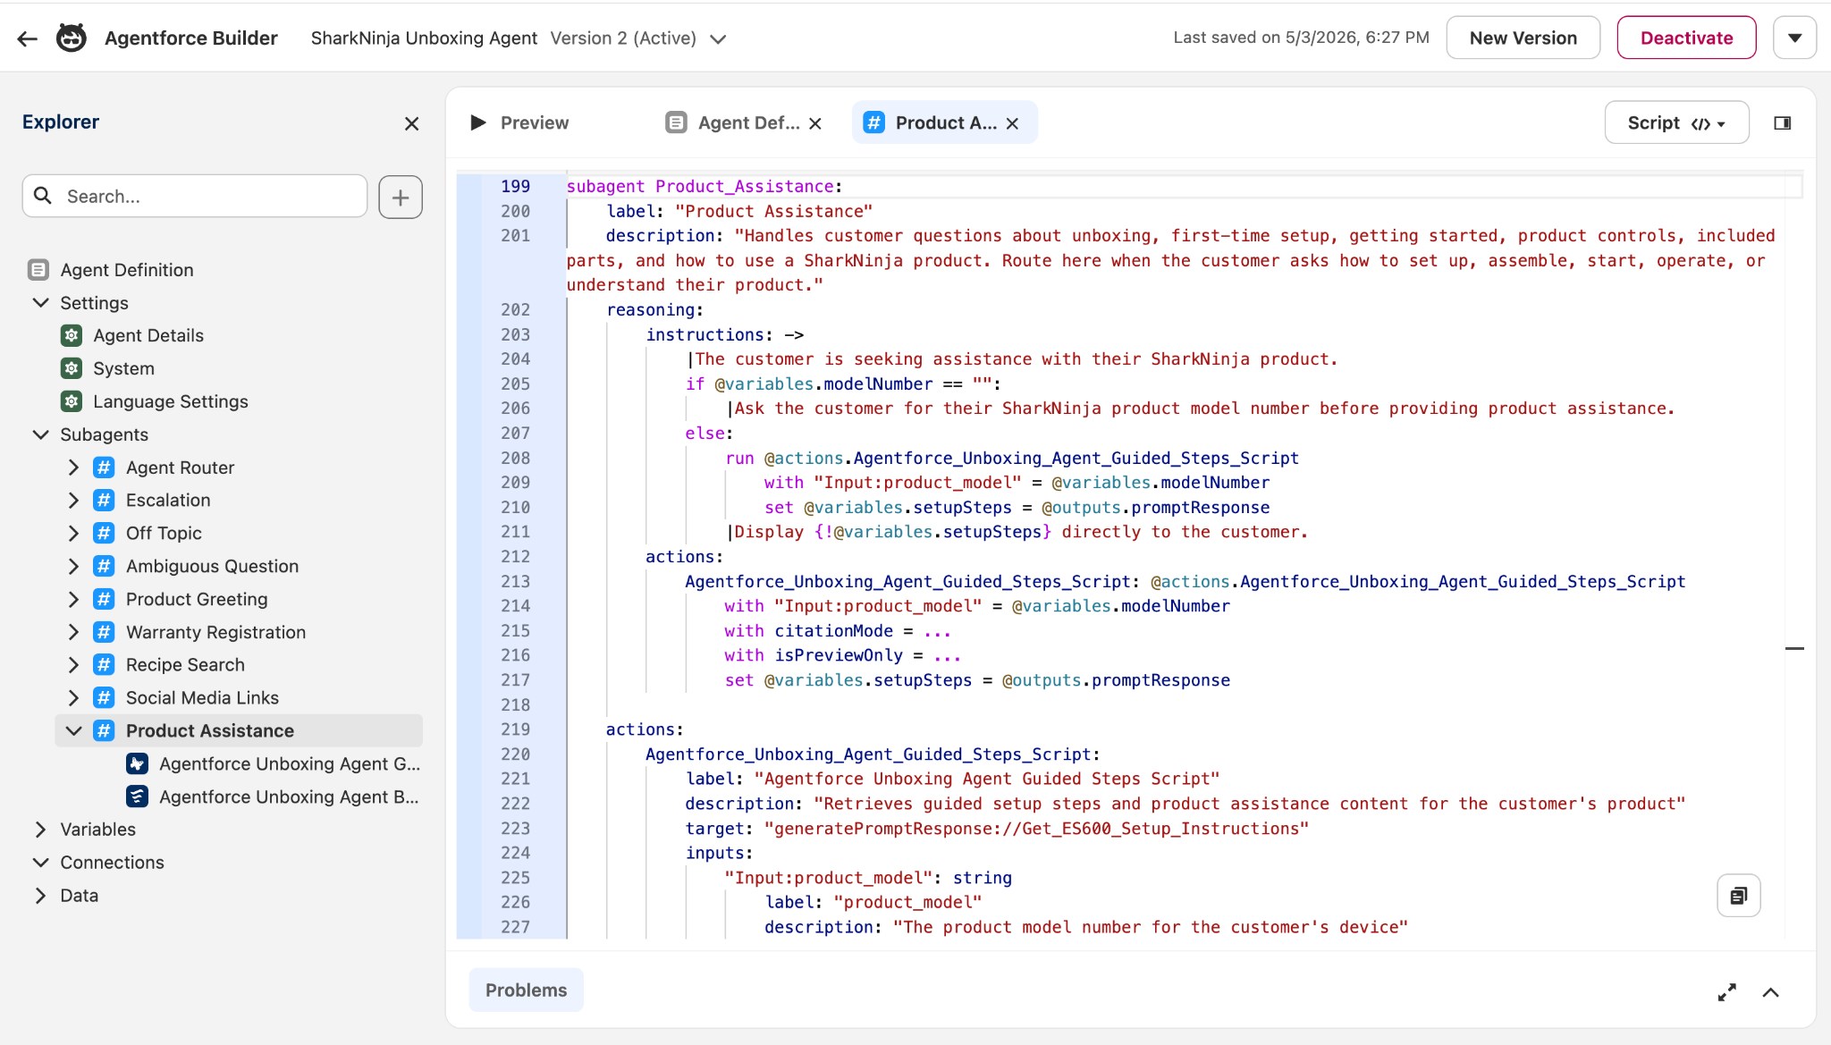Deactivate the agent
This screenshot has height=1045, width=1831.
(1686, 38)
